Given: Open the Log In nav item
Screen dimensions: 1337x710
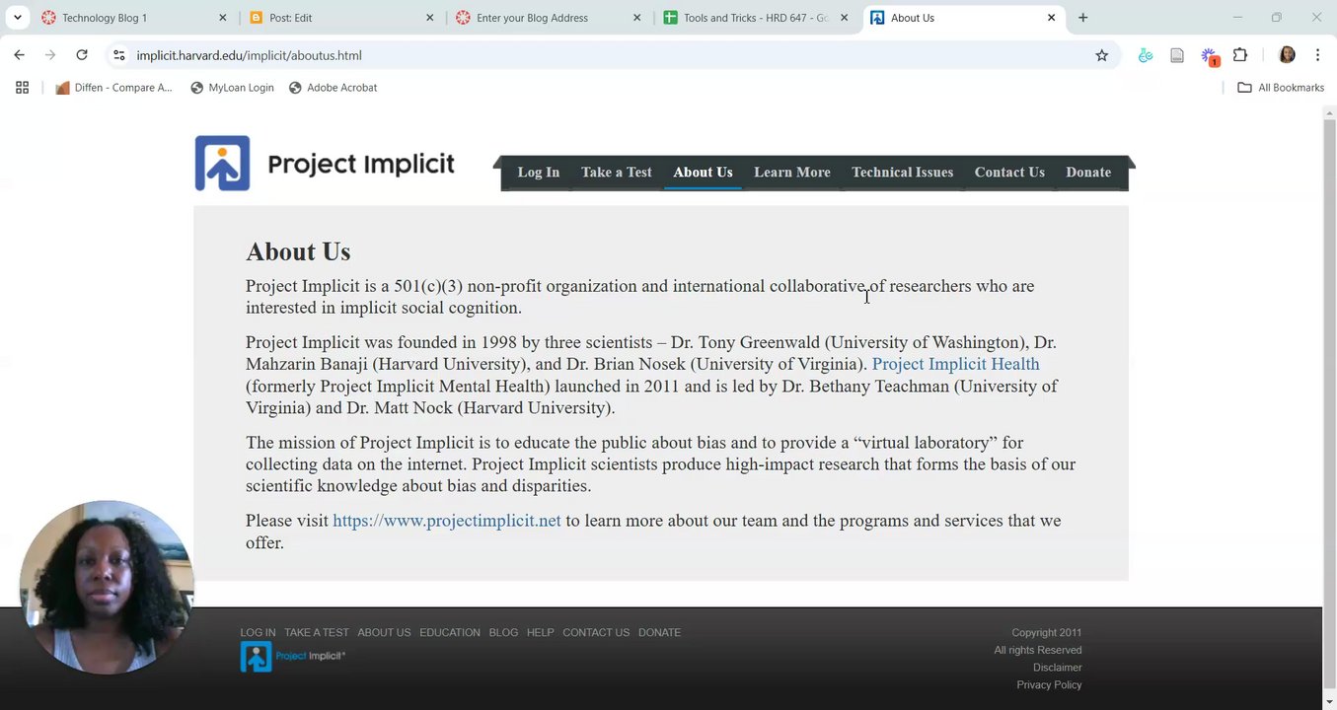Looking at the screenshot, I should point(539,172).
